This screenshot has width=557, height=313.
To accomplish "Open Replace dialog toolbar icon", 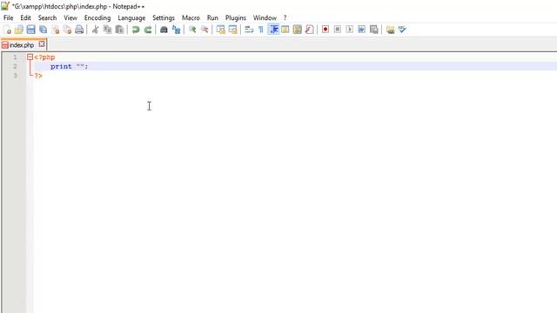I will tap(176, 30).
